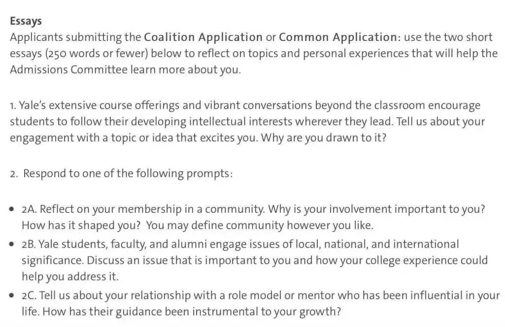Click the sentence 'Why are you drawn to it?'
Image resolution: width=505 pixels, height=327 pixels.
pos(323,138)
